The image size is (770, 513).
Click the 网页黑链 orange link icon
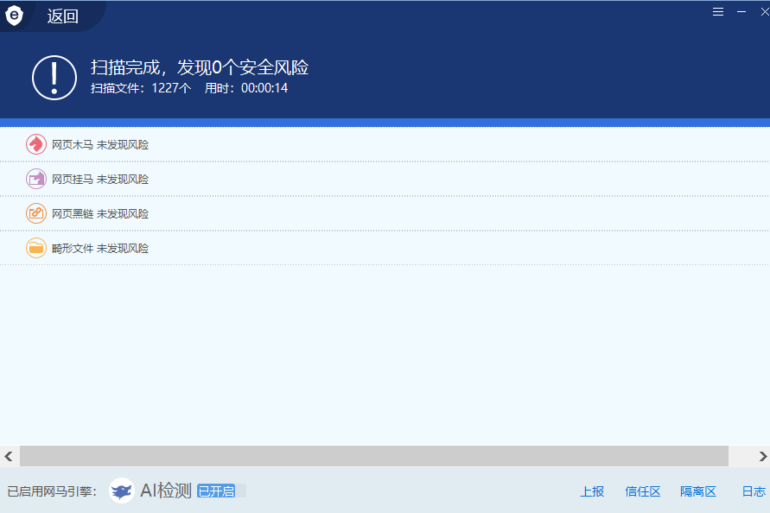pyautogui.click(x=35, y=213)
